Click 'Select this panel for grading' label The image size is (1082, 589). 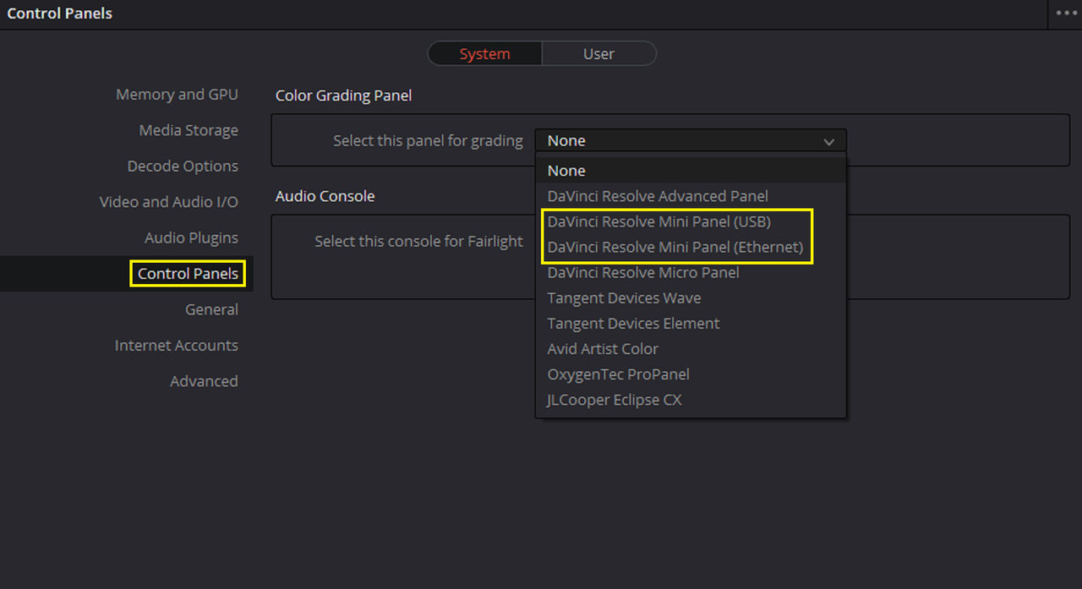tap(428, 141)
